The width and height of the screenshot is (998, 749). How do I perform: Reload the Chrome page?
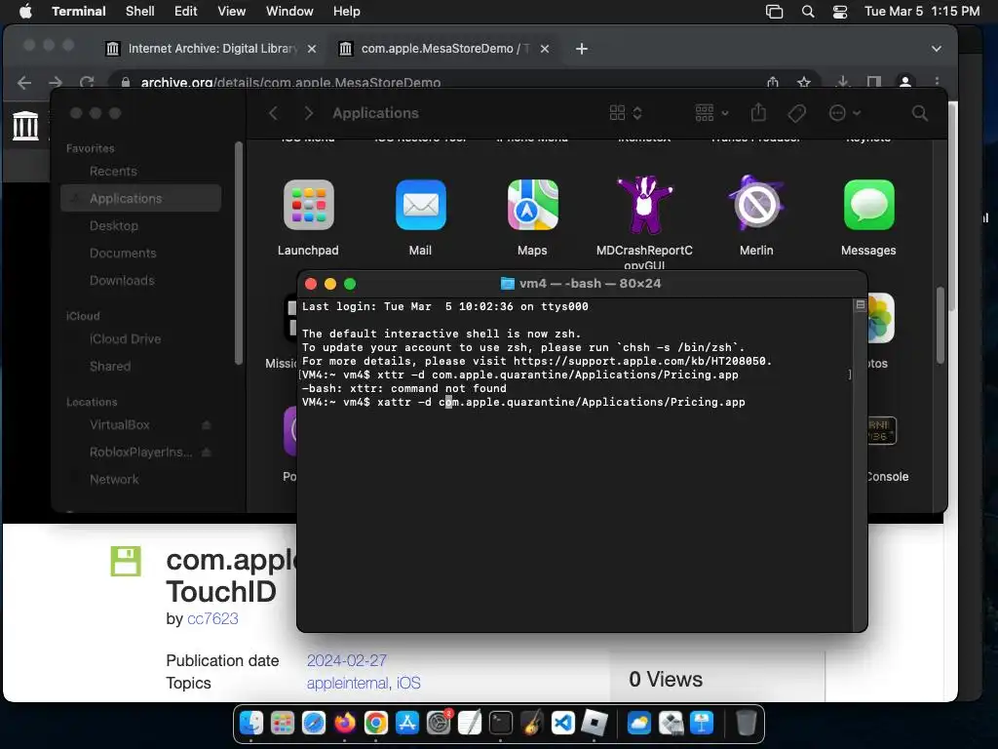point(87,82)
